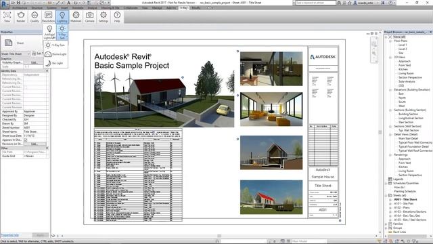Close the Project Browser panel

pos(430,32)
